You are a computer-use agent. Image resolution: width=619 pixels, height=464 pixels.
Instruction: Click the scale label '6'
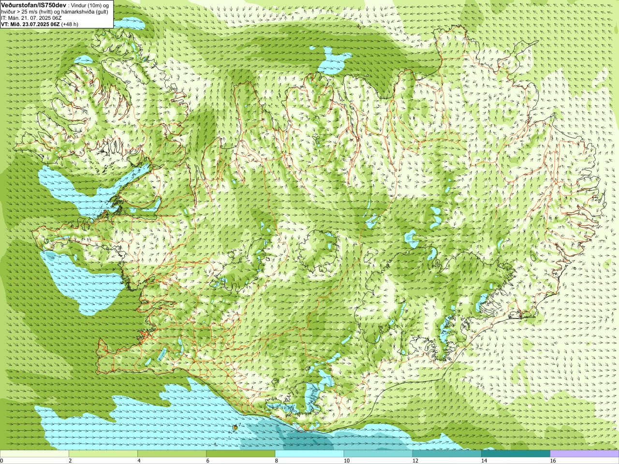tap(207, 461)
